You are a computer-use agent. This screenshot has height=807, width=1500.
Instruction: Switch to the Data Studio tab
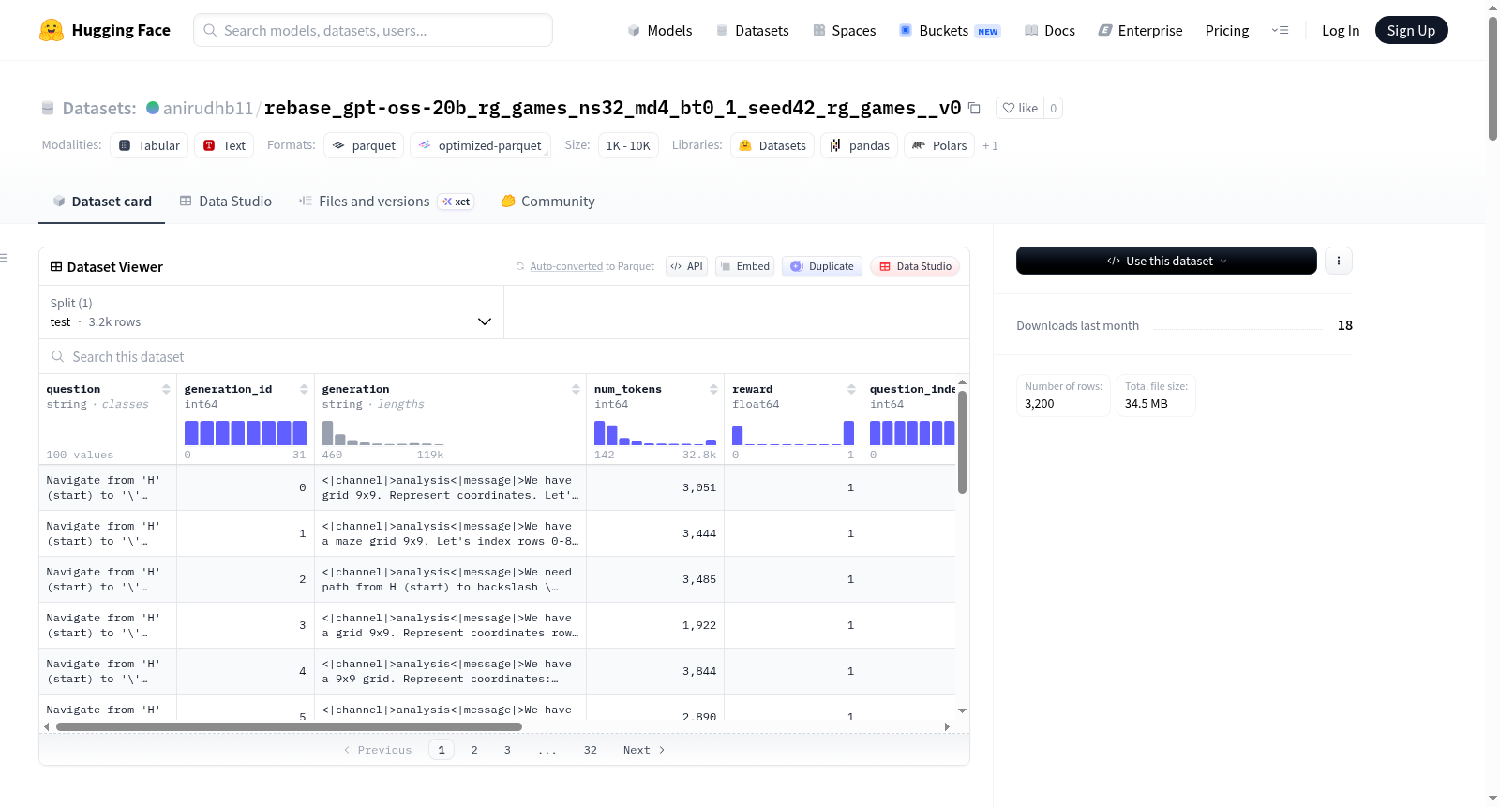point(226,202)
